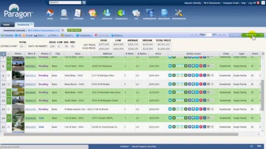This screenshot has height=149, width=266.
Task: Open the Home navigation icon
Action: [50, 14]
